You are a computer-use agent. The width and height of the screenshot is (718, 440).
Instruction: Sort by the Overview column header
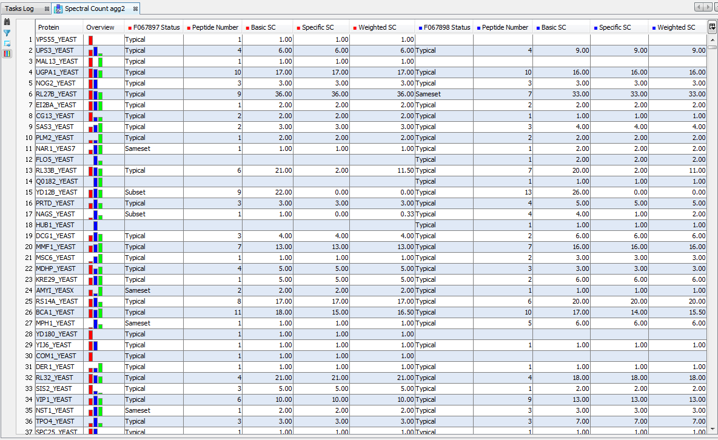point(103,27)
